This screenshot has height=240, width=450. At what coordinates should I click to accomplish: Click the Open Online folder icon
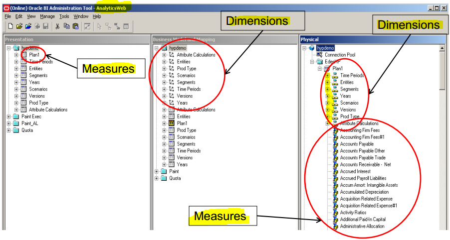click(28, 26)
